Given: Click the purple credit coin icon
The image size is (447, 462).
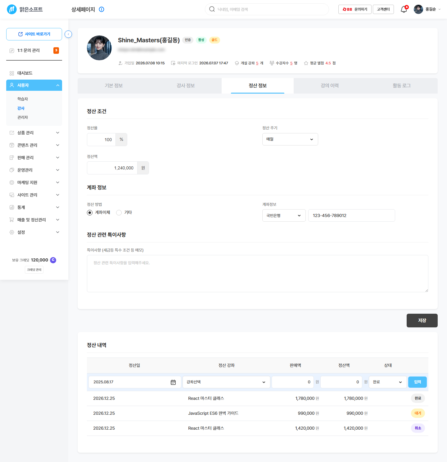Looking at the screenshot, I should [x=53, y=260].
